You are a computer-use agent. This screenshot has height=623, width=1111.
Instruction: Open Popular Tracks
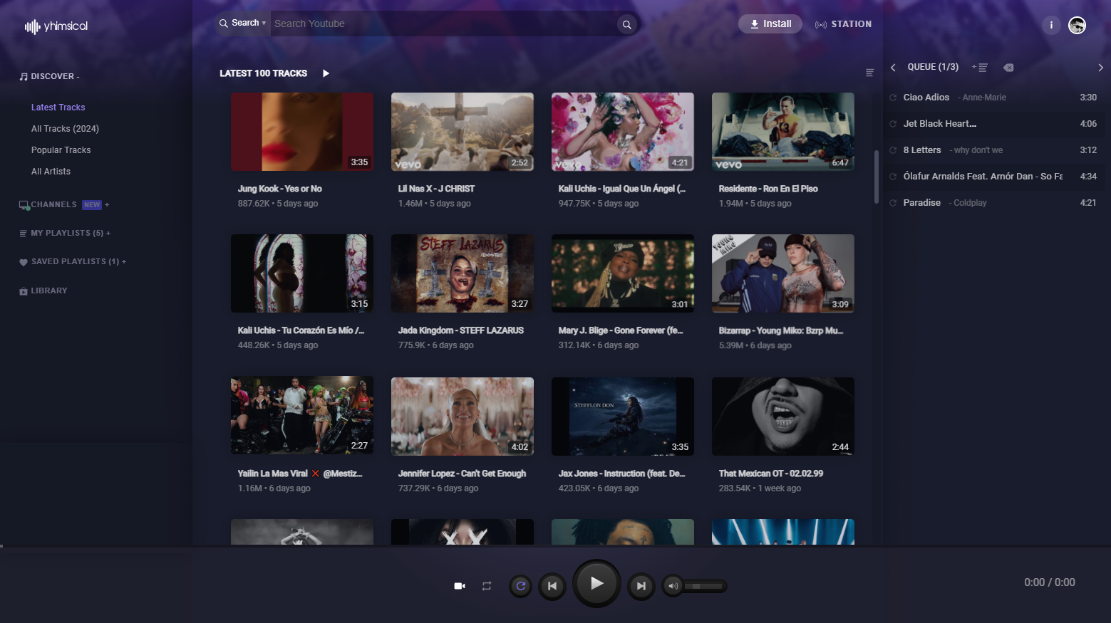click(x=61, y=150)
